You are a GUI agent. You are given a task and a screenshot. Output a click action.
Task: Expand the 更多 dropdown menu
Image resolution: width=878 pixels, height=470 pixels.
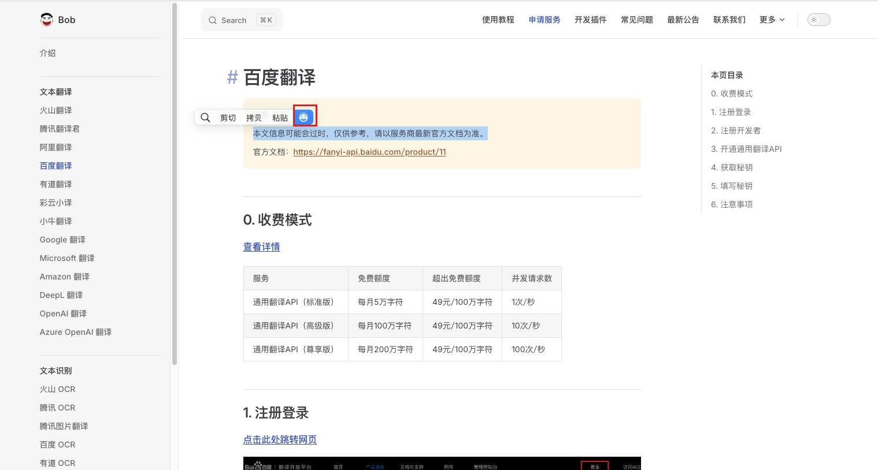pos(772,20)
